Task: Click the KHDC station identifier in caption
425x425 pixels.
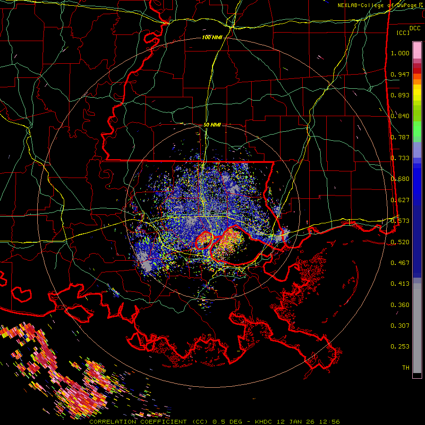Action: (264, 422)
